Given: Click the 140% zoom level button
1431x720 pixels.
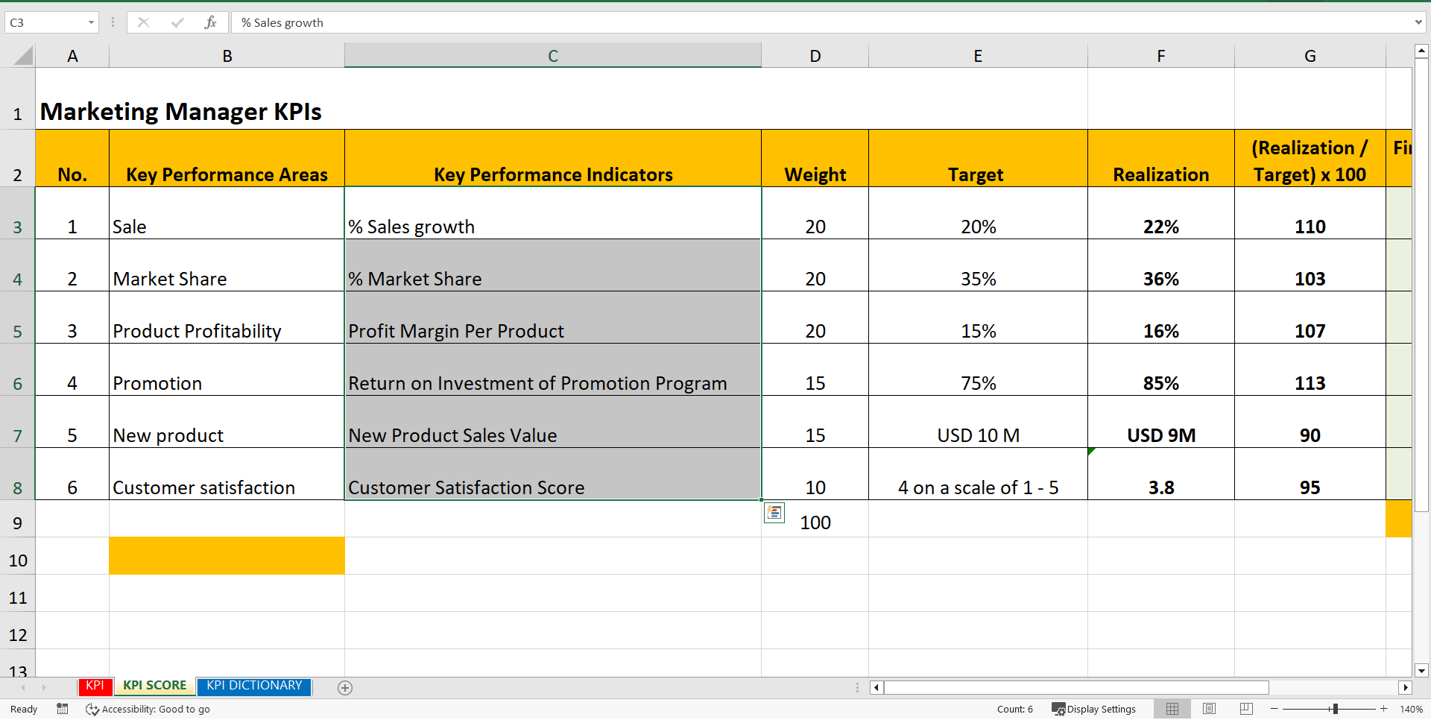Looking at the screenshot, I should (1411, 709).
